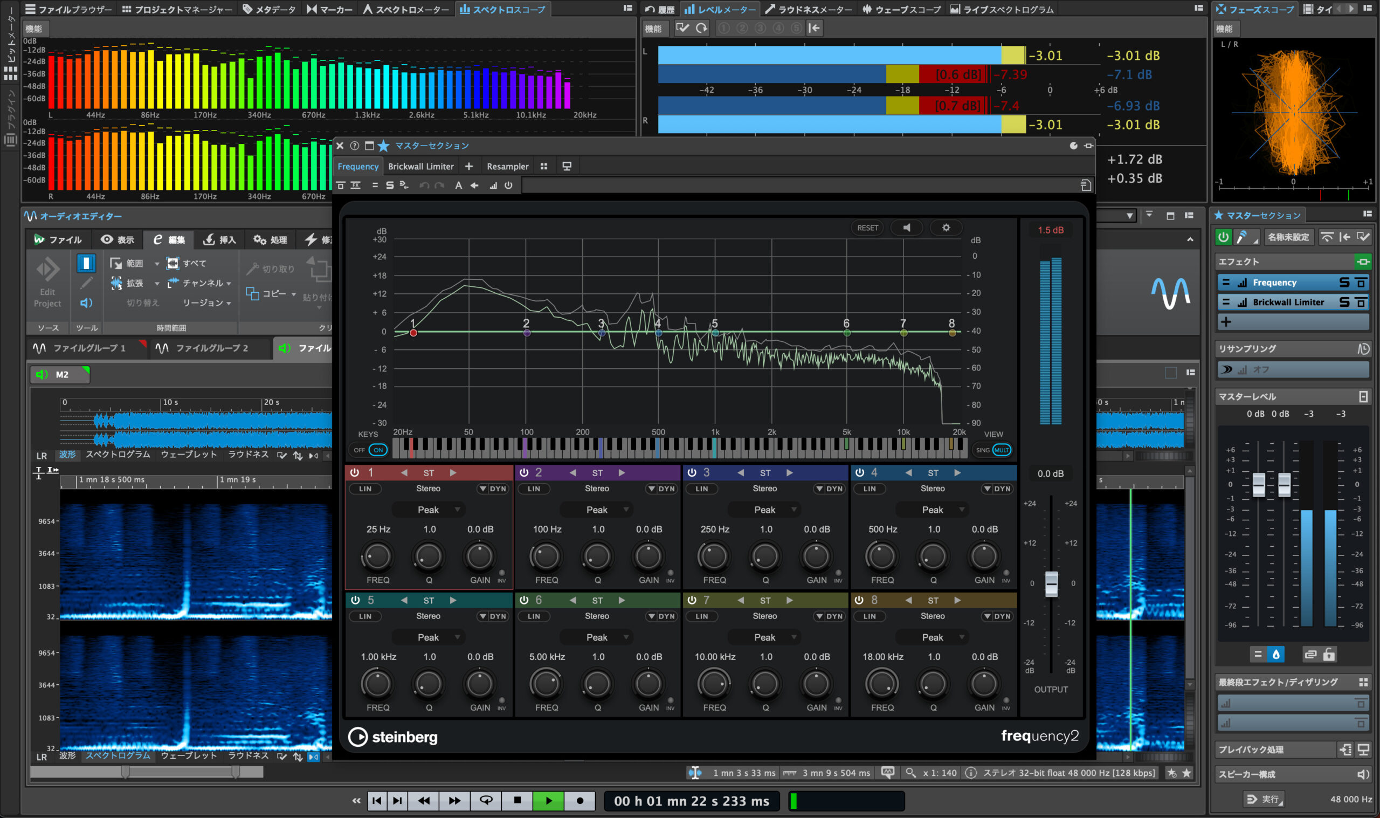1380x818 pixels.
Task: Toggle Frequency2 listen speaker icon
Action: 906,228
